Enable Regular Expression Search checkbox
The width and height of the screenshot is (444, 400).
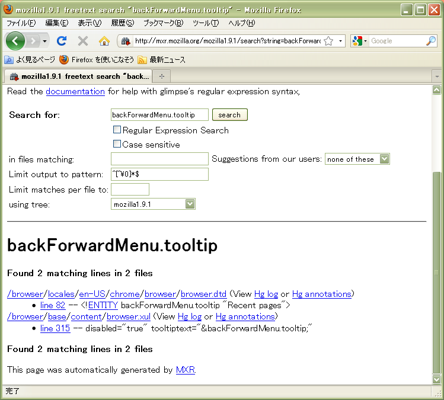point(117,130)
